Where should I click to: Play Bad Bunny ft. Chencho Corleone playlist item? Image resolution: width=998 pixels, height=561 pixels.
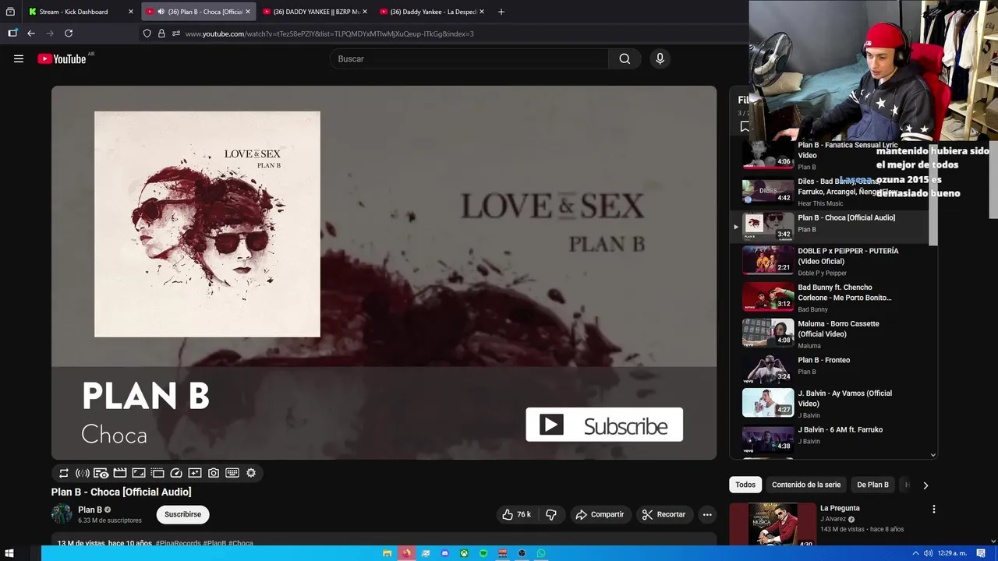tap(830, 297)
